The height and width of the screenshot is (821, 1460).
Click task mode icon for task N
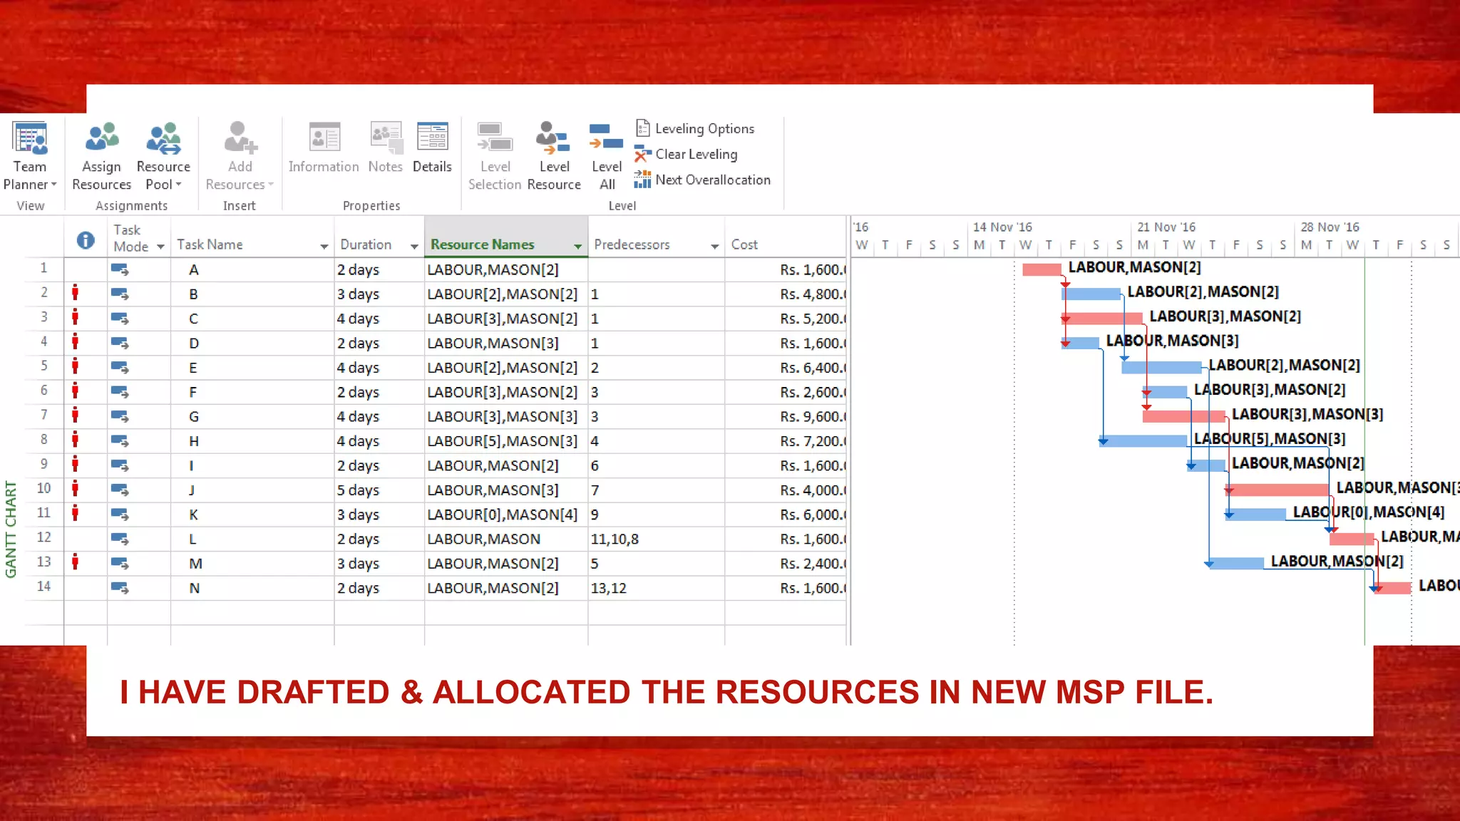(120, 588)
